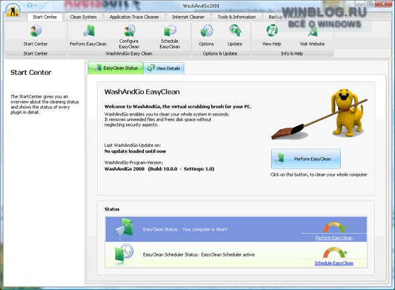
Task: Open the Application Trace Cleaner tab
Action: tap(134, 17)
